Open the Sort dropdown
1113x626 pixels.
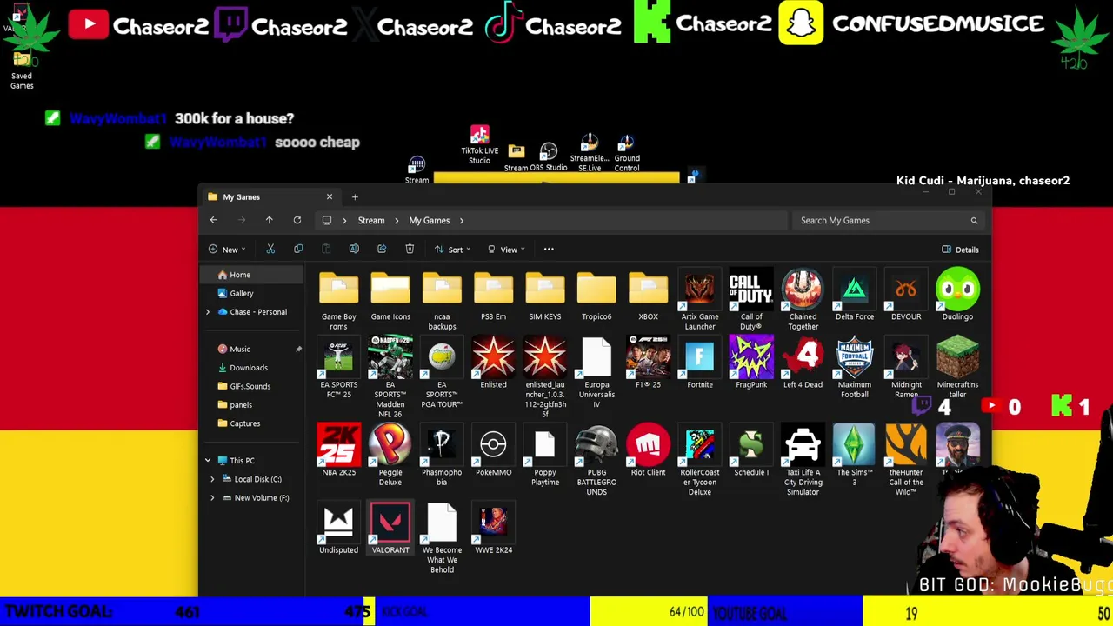[453, 250]
